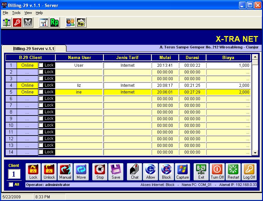The image size is (263, 201).
Task: Open the users (two people) toolbar icon
Action: pos(71,22)
